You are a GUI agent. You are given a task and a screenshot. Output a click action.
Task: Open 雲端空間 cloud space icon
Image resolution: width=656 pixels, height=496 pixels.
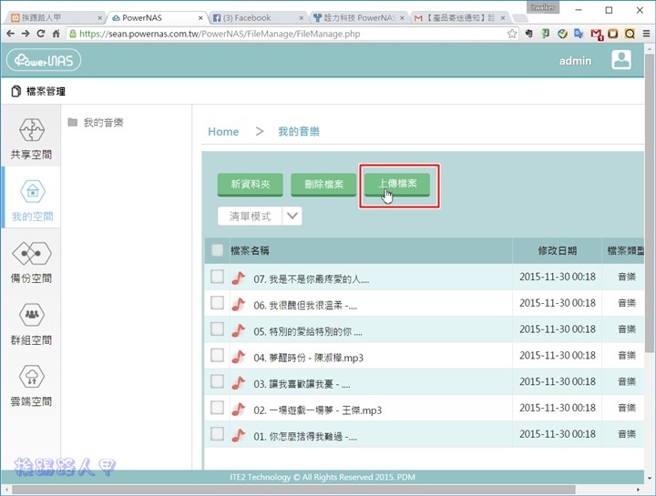pyautogui.click(x=31, y=385)
